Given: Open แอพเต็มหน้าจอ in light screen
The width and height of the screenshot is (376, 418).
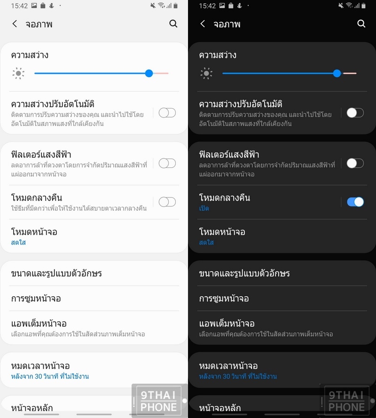Looking at the screenshot, I should 94,328.
